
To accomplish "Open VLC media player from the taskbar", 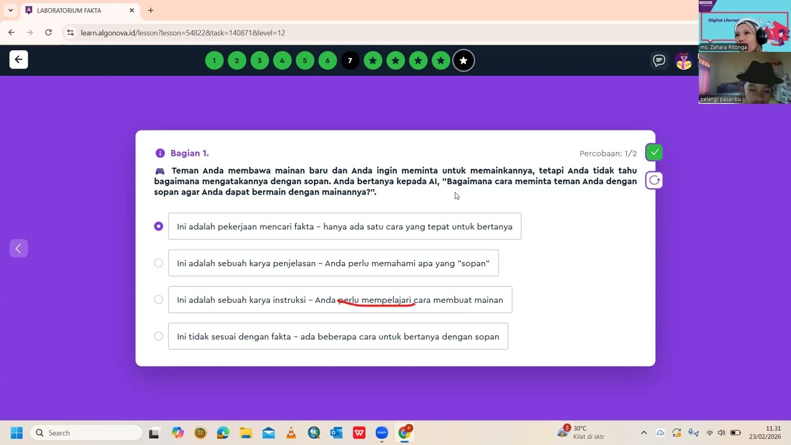I will coord(291,433).
